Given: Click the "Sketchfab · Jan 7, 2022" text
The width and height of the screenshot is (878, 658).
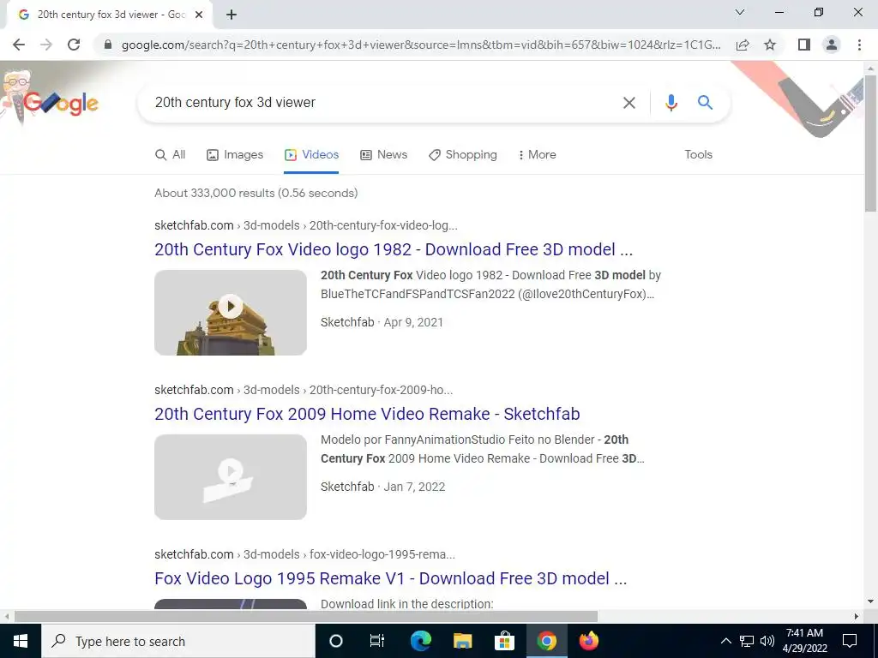Looking at the screenshot, I should click(383, 487).
